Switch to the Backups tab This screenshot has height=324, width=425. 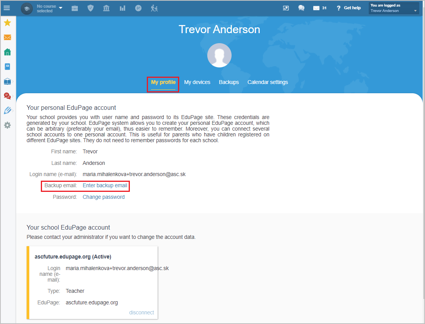[229, 82]
